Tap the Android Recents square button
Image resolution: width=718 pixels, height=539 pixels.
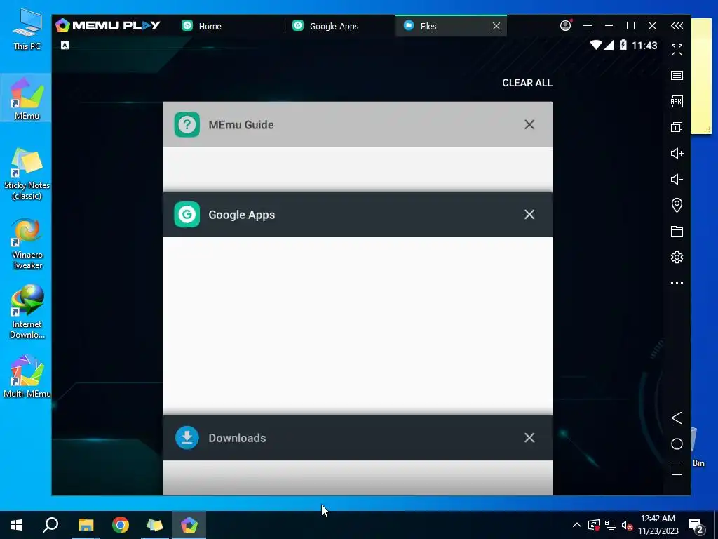tap(677, 470)
